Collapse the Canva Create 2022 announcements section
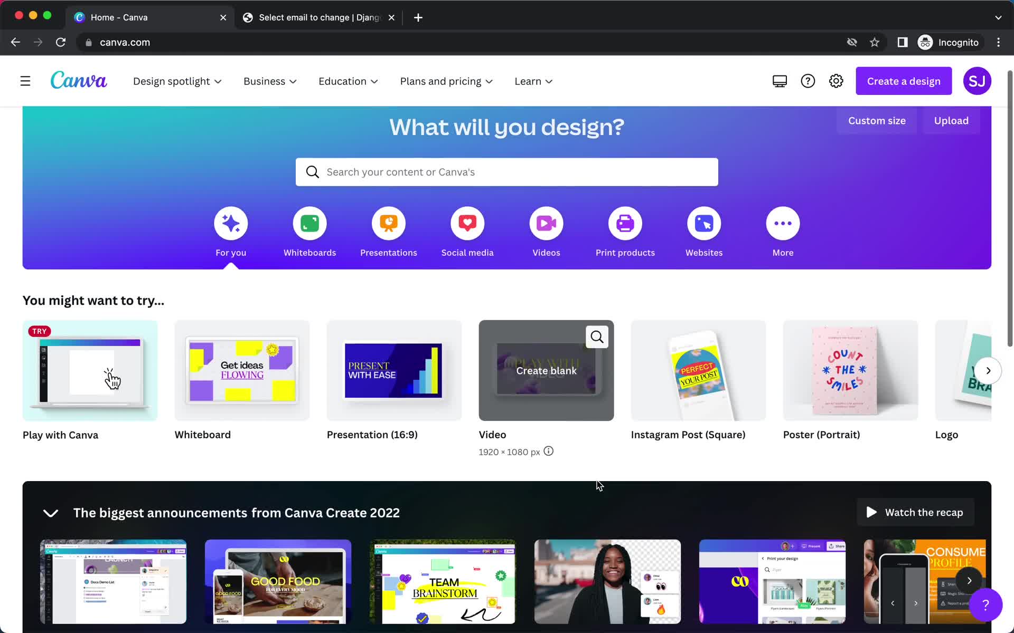 click(x=51, y=513)
